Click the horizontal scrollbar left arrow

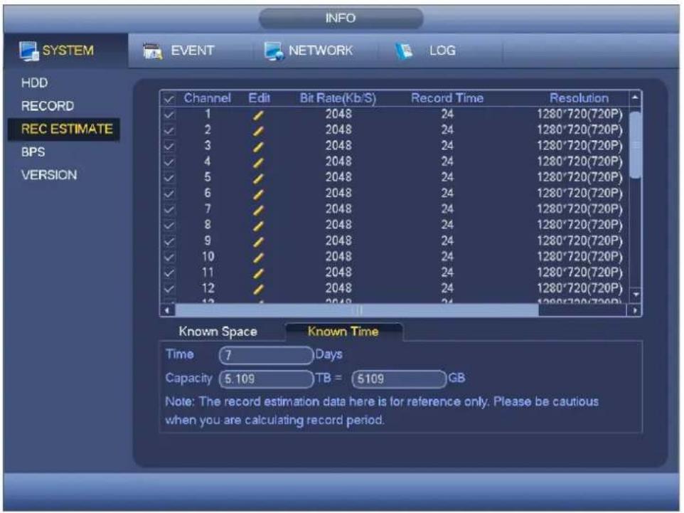click(167, 311)
